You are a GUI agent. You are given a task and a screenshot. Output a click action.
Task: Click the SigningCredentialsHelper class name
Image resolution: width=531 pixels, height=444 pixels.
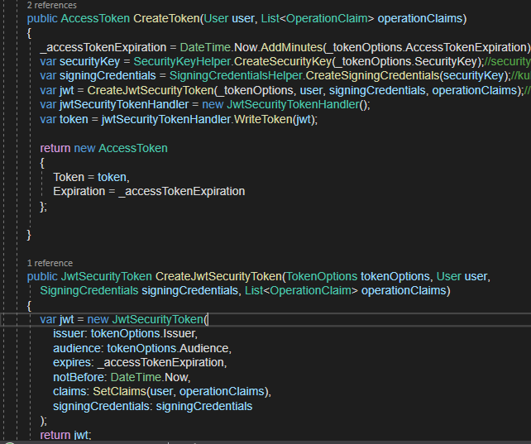[x=236, y=75]
